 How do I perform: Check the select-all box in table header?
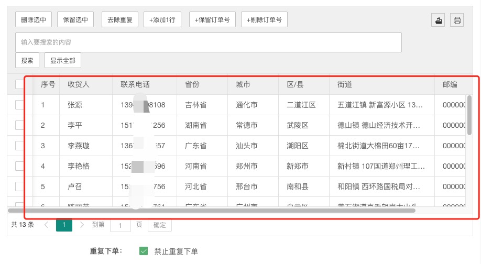tap(20, 84)
